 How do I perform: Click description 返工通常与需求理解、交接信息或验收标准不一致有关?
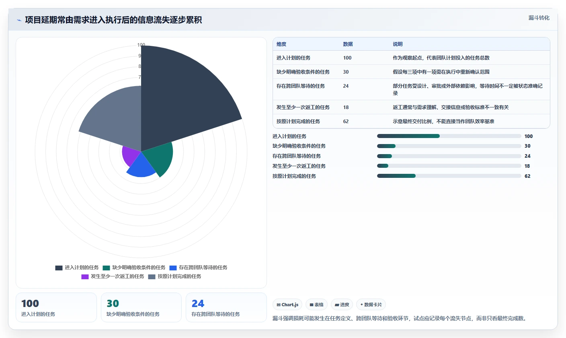pos(451,107)
